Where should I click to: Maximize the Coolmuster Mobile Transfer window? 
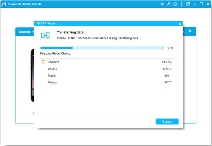coord(201,4)
